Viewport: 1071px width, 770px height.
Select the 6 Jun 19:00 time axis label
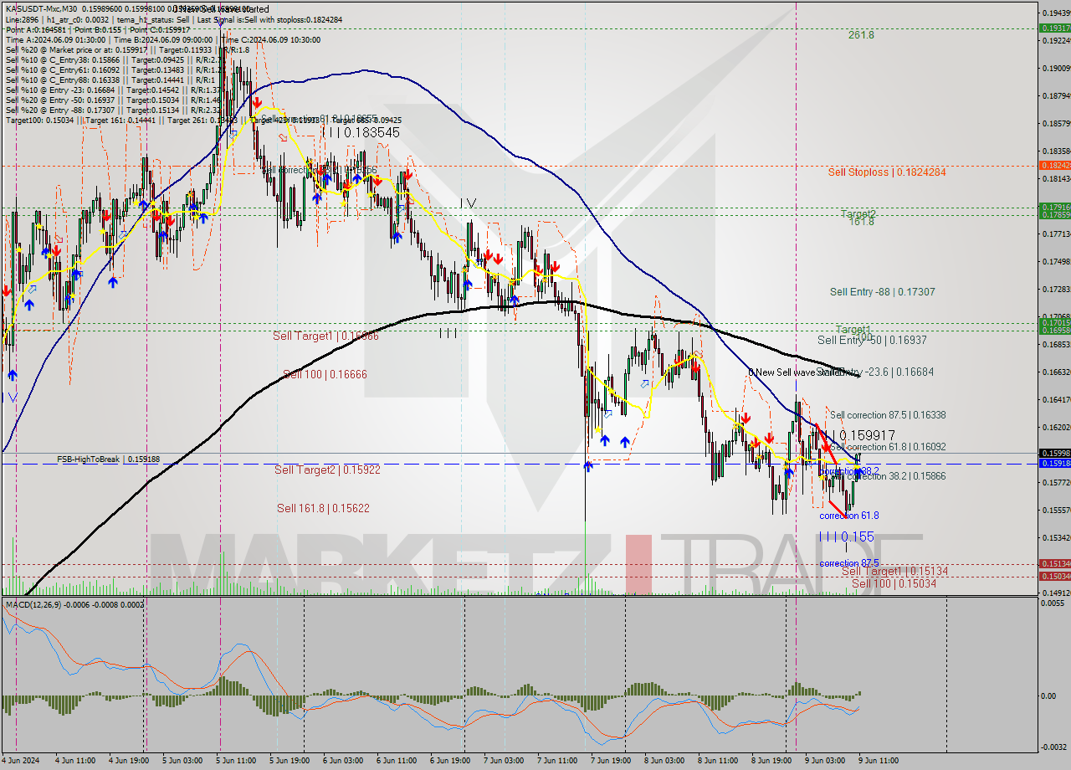click(x=450, y=761)
